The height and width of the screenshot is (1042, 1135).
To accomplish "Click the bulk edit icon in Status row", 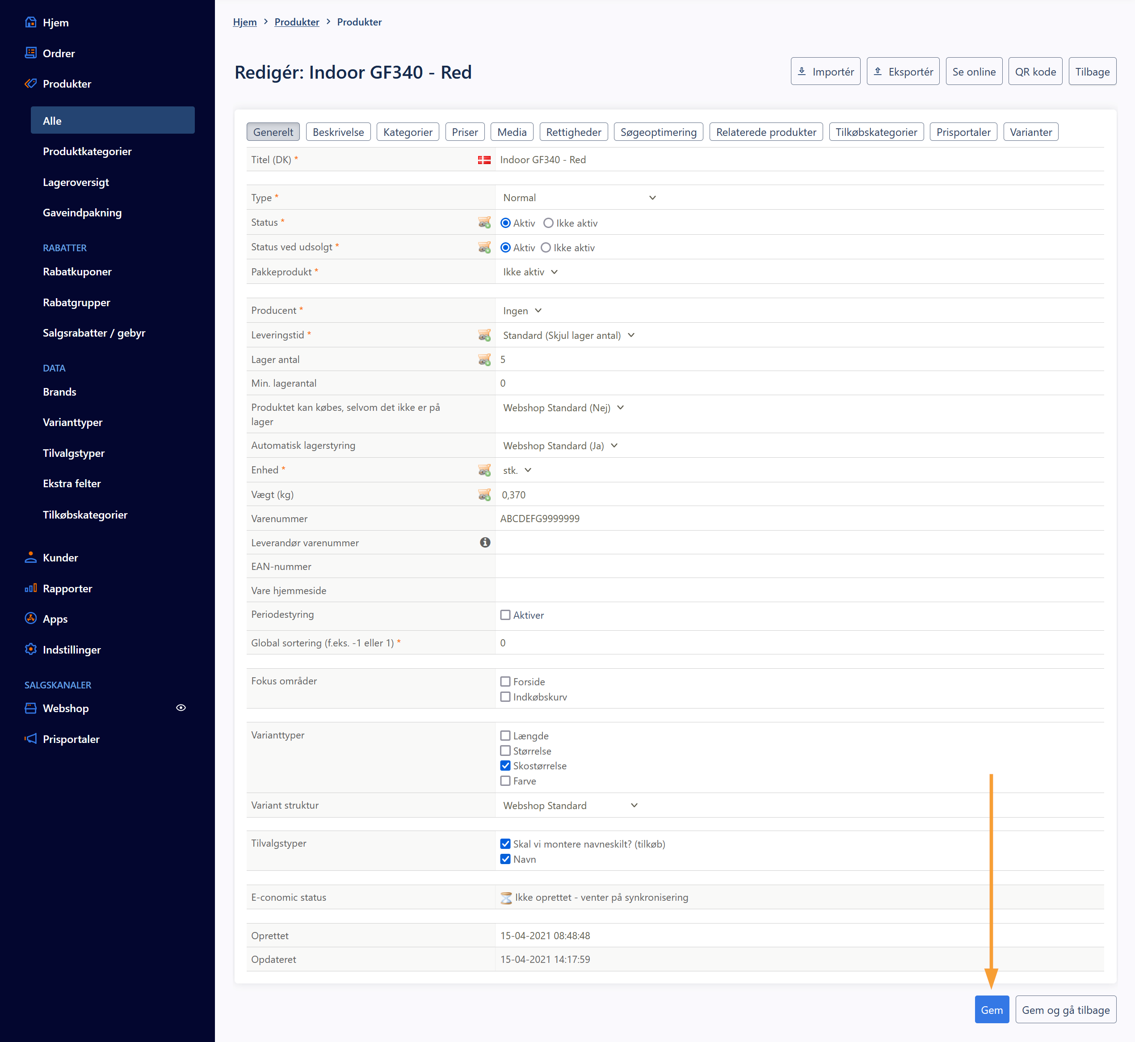I will (x=484, y=223).
